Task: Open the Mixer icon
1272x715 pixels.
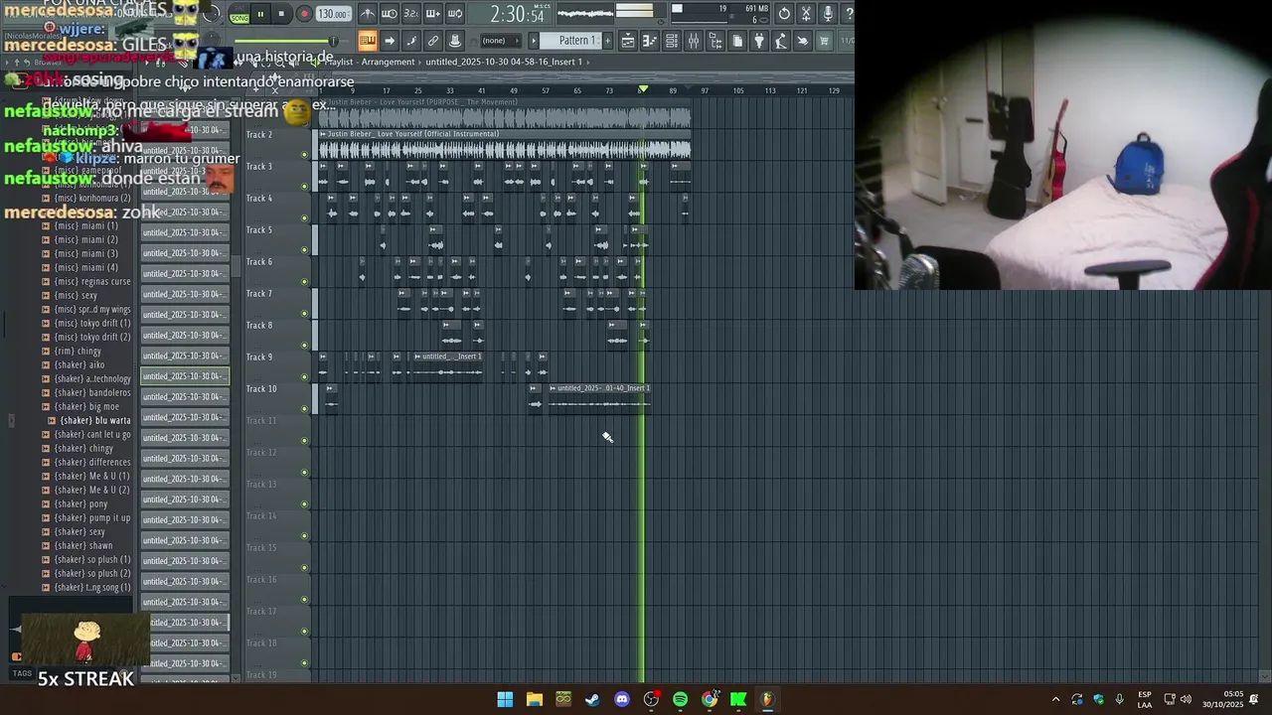Action: coord(694,41)
